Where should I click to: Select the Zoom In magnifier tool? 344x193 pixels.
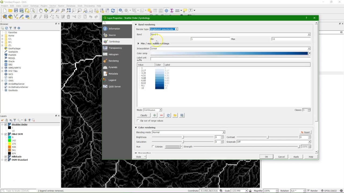pyautogui.click(x=52, y=10)
